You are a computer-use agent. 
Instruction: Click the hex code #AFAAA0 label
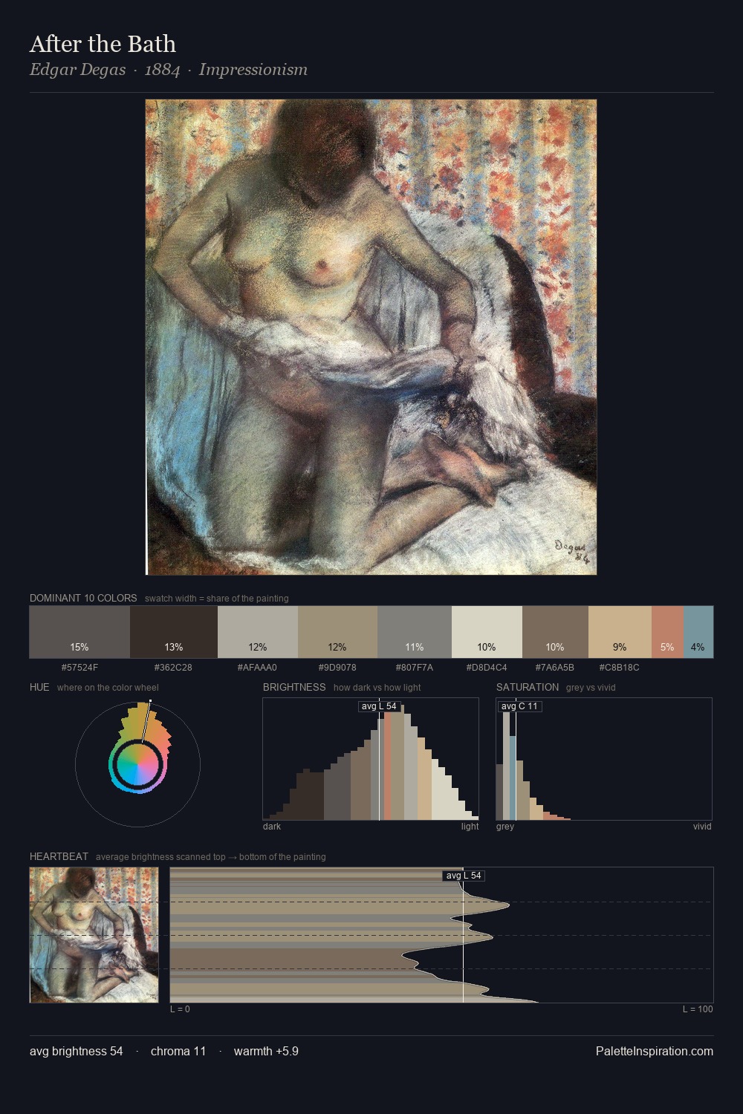pos(257,668)
